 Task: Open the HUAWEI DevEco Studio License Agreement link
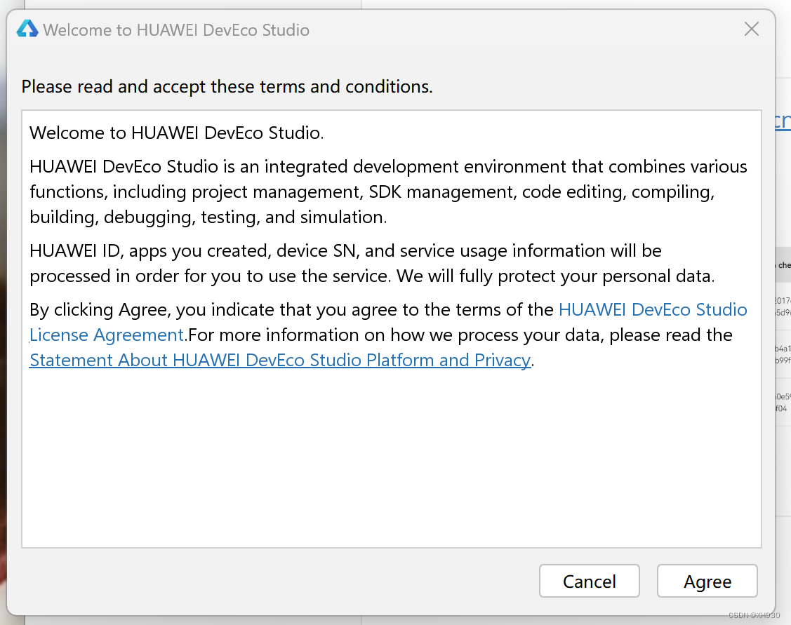[x=653, y=309]
